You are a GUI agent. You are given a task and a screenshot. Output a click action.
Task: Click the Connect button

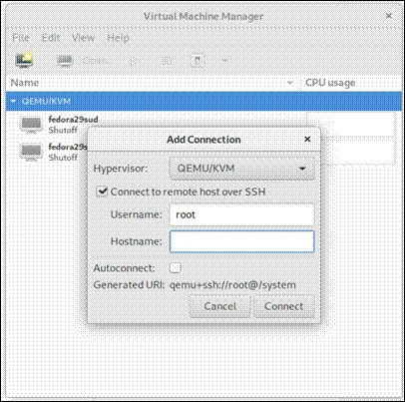(283, 306)
